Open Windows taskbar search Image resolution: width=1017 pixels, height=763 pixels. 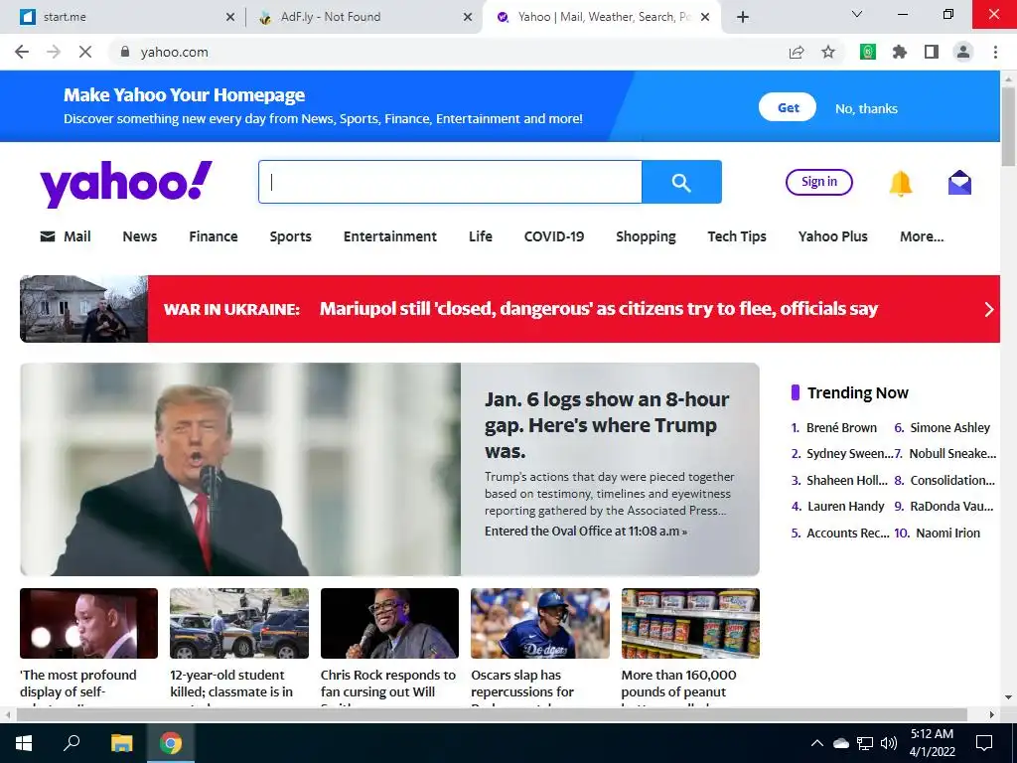coord(72,743)
